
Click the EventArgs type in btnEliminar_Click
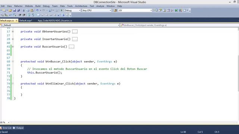coord(108,83)
